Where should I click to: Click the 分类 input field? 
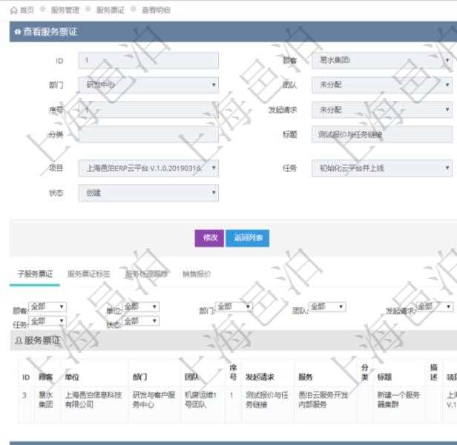[148, 134]
